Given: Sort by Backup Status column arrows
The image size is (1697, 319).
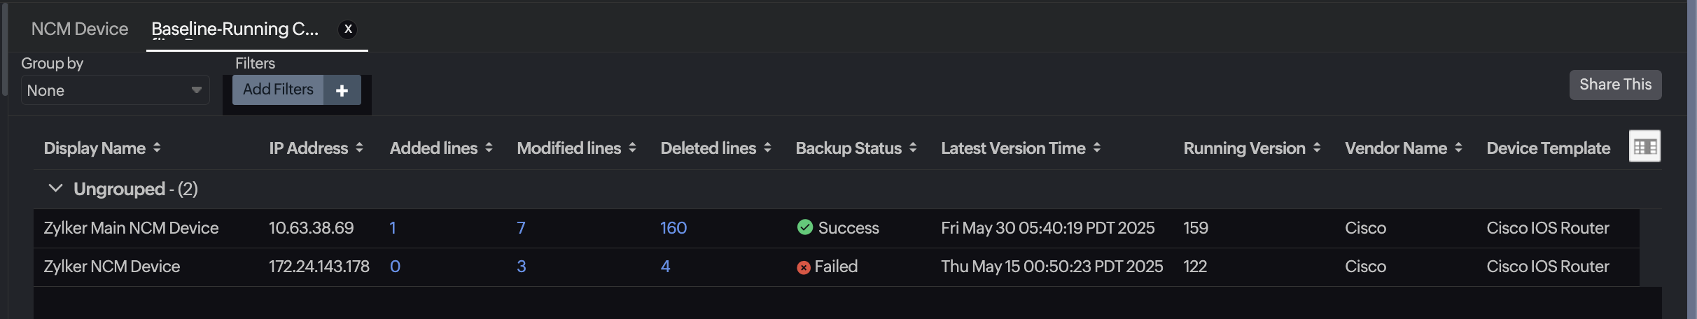Looking at the screenshot, I should (x=913, y=148).
